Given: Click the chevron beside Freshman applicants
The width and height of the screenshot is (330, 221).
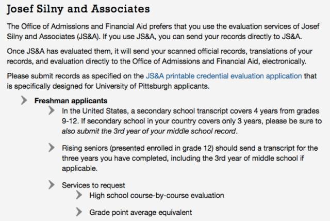Looking at the screenshot, I should (24, 100).
